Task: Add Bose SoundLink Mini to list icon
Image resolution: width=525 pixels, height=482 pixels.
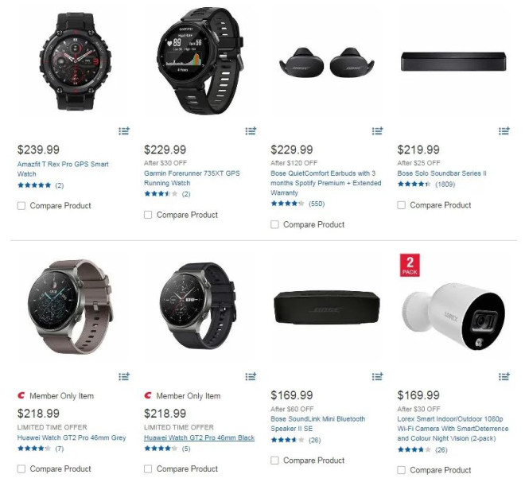Action: (x=377, y=376)
